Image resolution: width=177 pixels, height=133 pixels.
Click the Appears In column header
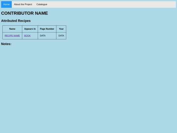pos(30,29)
